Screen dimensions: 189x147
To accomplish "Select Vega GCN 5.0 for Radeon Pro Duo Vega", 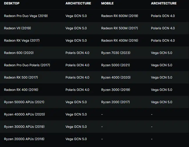I will point(76,16).
